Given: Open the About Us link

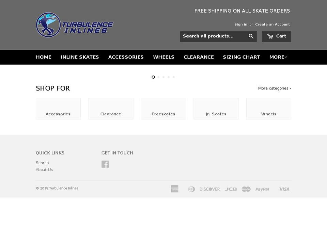Looking at the screenshot, I should tap(44, 169).
